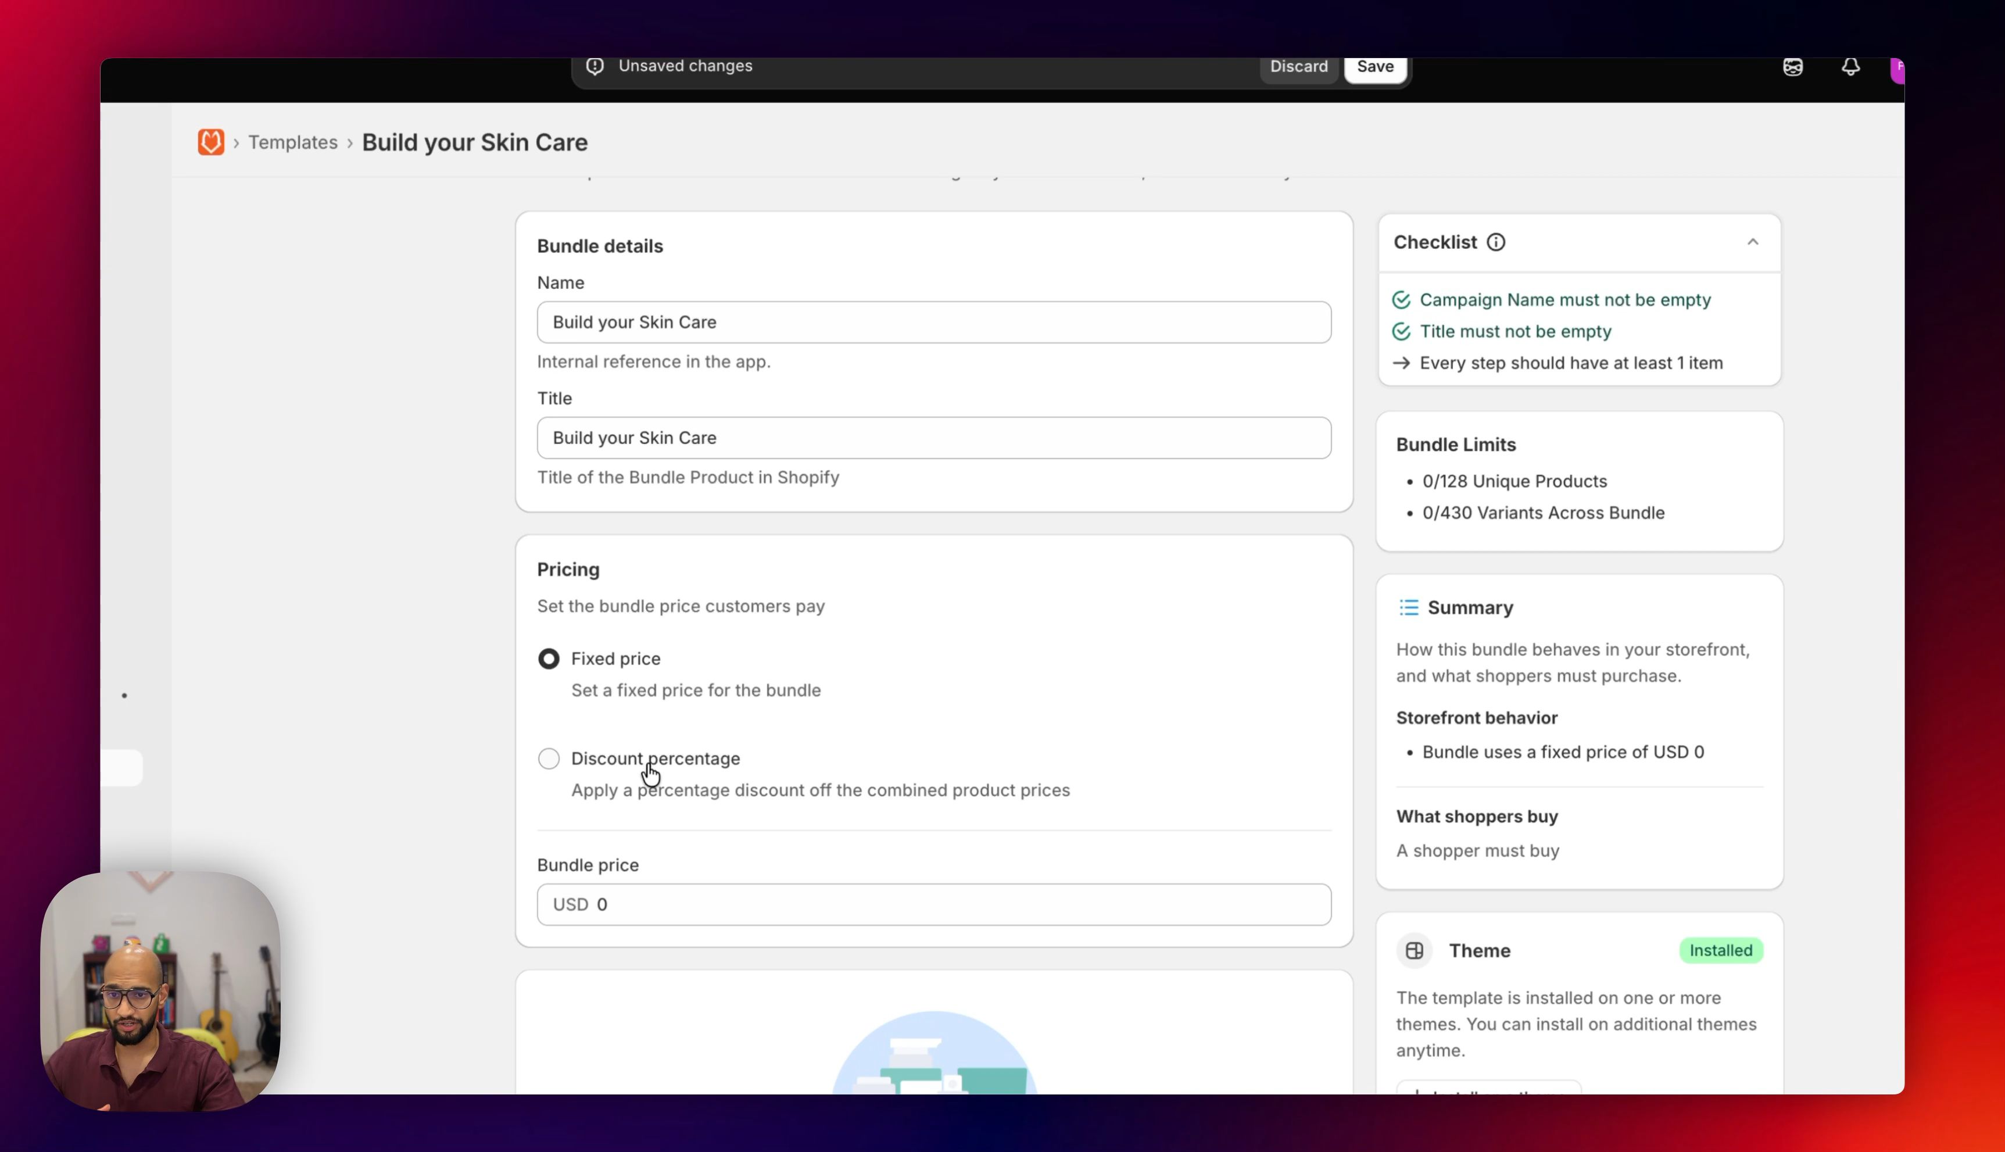Select the Fixed price radio option

pyautogui.click(x=548, y=659)
